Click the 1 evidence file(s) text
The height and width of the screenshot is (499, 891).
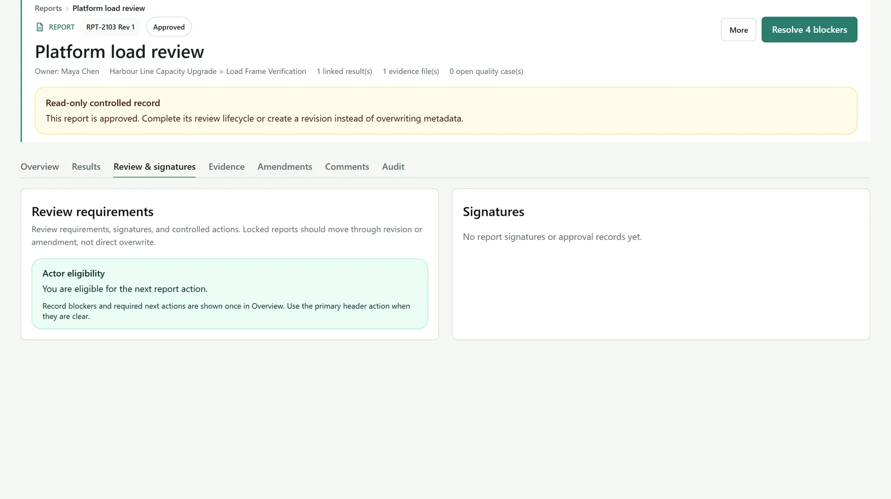click(411, 72)
